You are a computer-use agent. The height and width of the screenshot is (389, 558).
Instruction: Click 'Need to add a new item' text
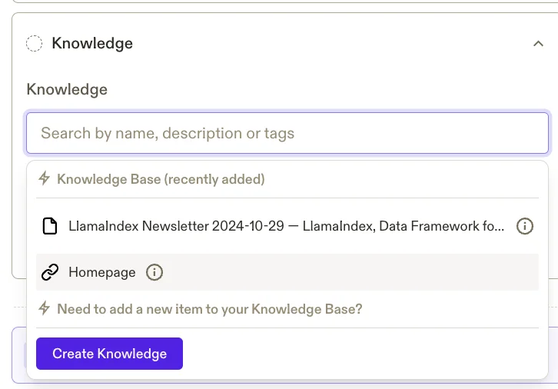click(x=209, y=309)
